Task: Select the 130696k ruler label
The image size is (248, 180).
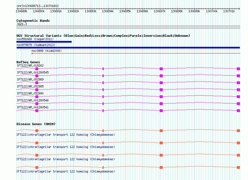Action: (142, 11)
